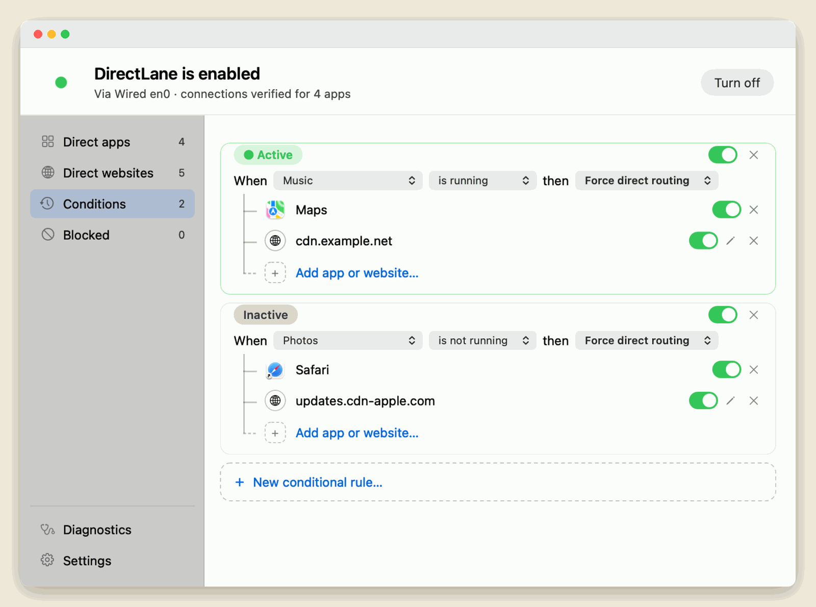Click Add app or website under Safari

pyautogui.click(x=357, y=433)
